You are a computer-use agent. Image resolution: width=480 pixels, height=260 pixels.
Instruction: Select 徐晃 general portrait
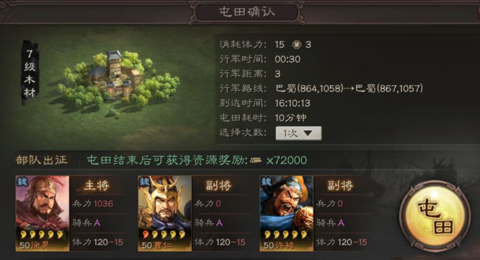(43, 213)
